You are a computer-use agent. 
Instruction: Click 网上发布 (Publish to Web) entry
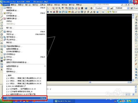tap(25, 40)
